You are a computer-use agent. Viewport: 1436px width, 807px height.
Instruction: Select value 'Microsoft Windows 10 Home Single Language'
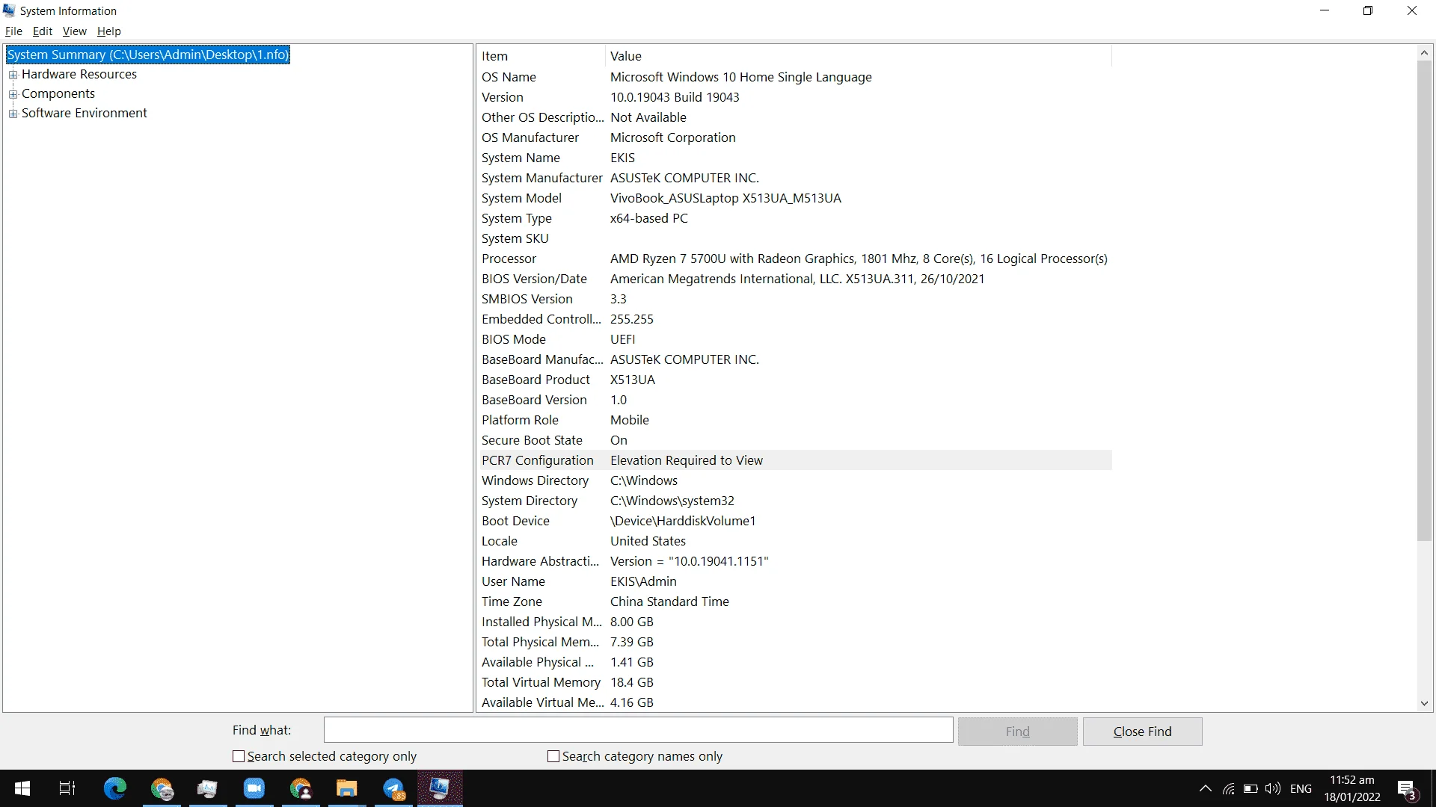coord(740,77)
